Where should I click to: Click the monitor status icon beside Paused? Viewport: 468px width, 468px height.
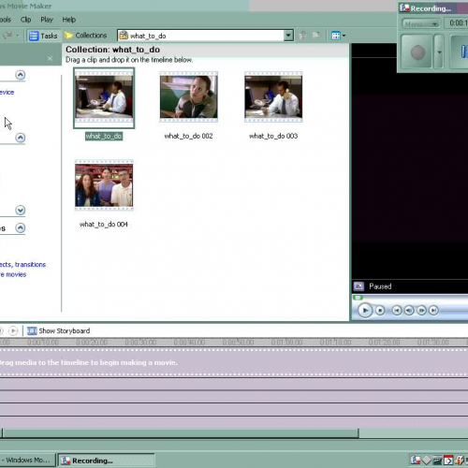(x=358, y=286)
